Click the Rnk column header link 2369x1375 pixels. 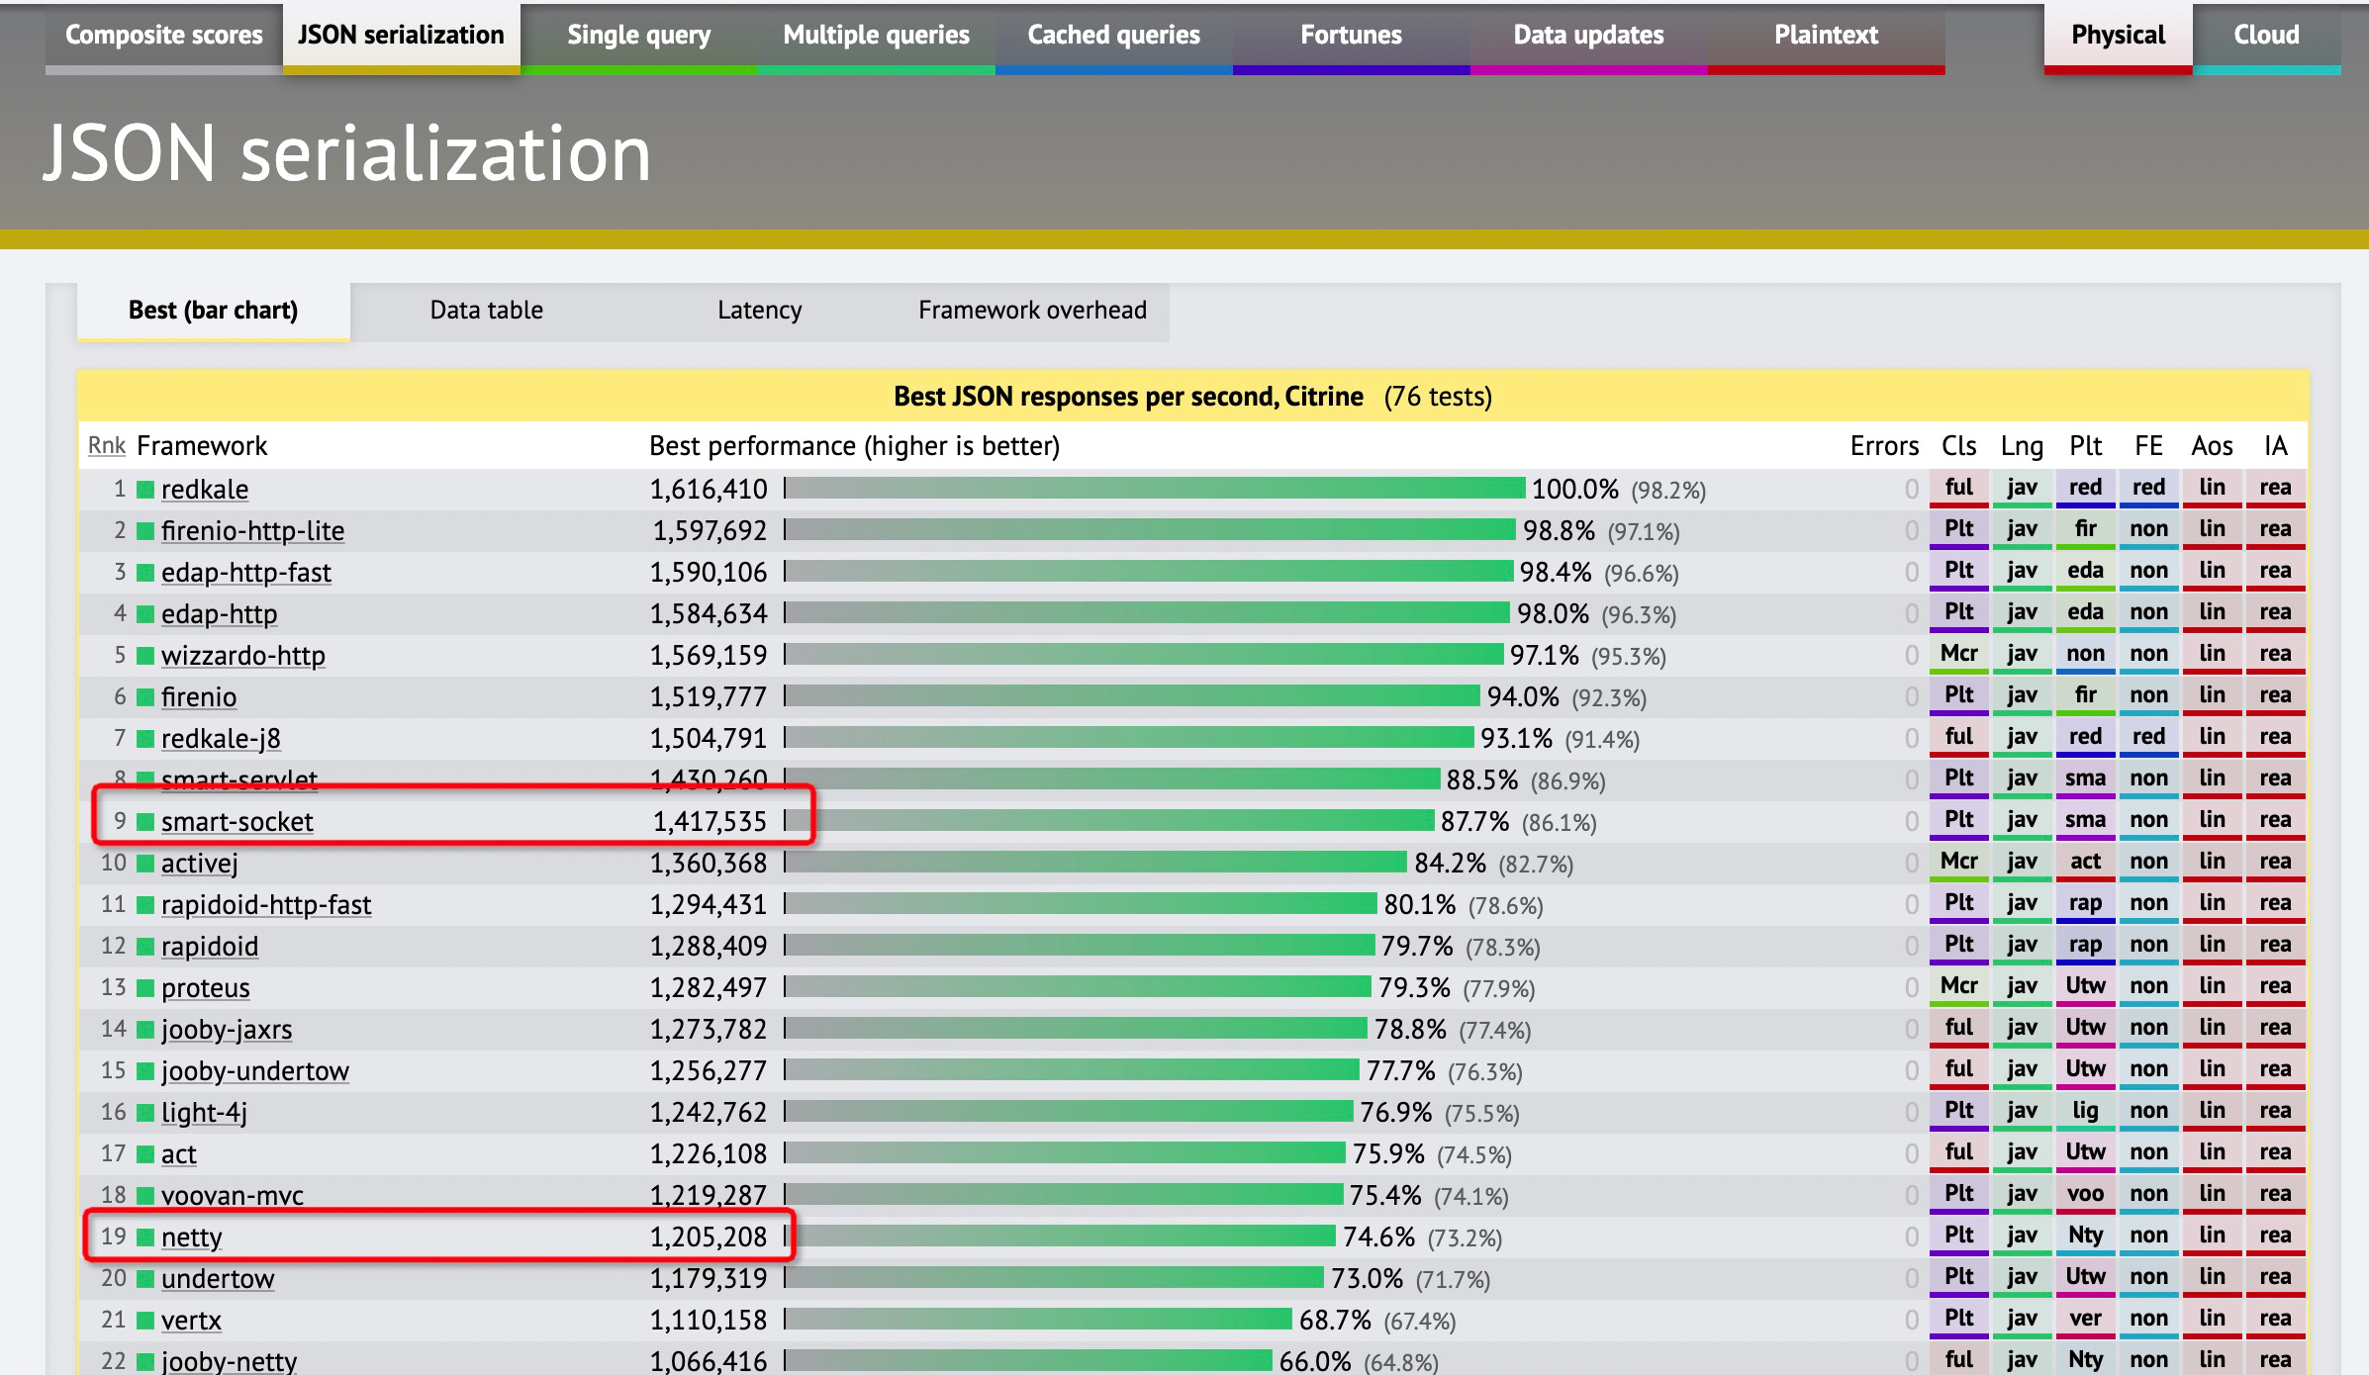click(107, 446)
